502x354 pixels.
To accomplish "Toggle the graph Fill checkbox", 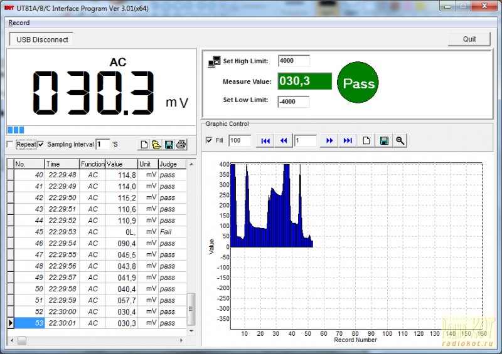I will [x=209, y=141].
